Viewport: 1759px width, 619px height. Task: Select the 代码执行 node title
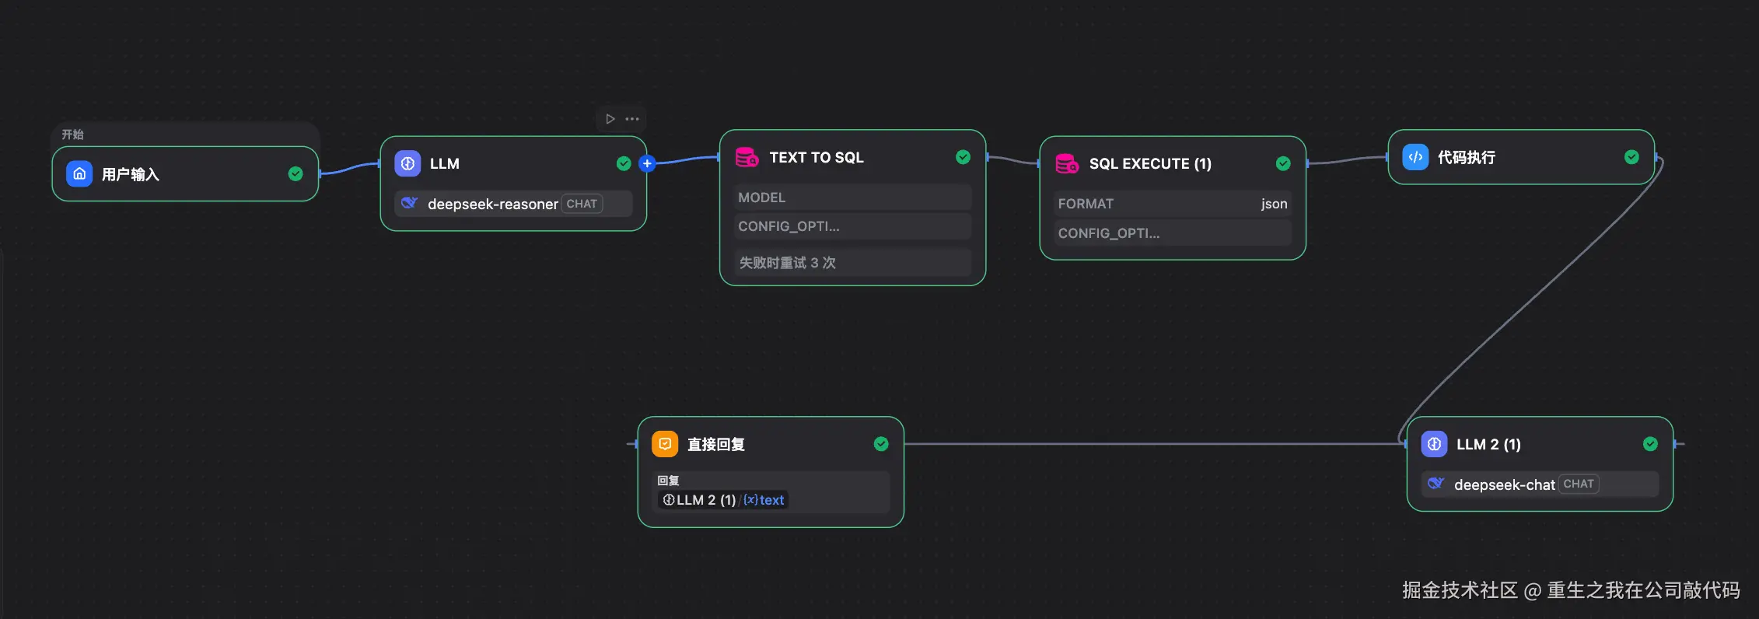(x=1466, y=157)
